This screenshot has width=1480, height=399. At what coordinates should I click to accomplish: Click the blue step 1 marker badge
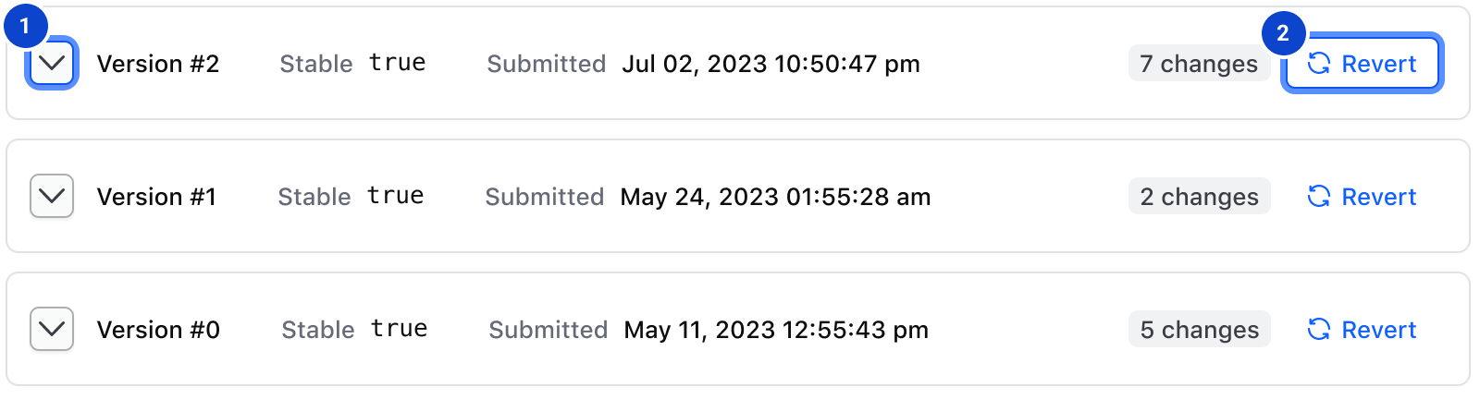click(x=25, y=26)
